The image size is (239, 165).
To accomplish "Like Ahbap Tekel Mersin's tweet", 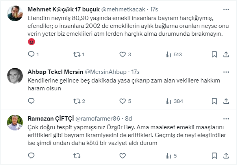I will (122, 101).
